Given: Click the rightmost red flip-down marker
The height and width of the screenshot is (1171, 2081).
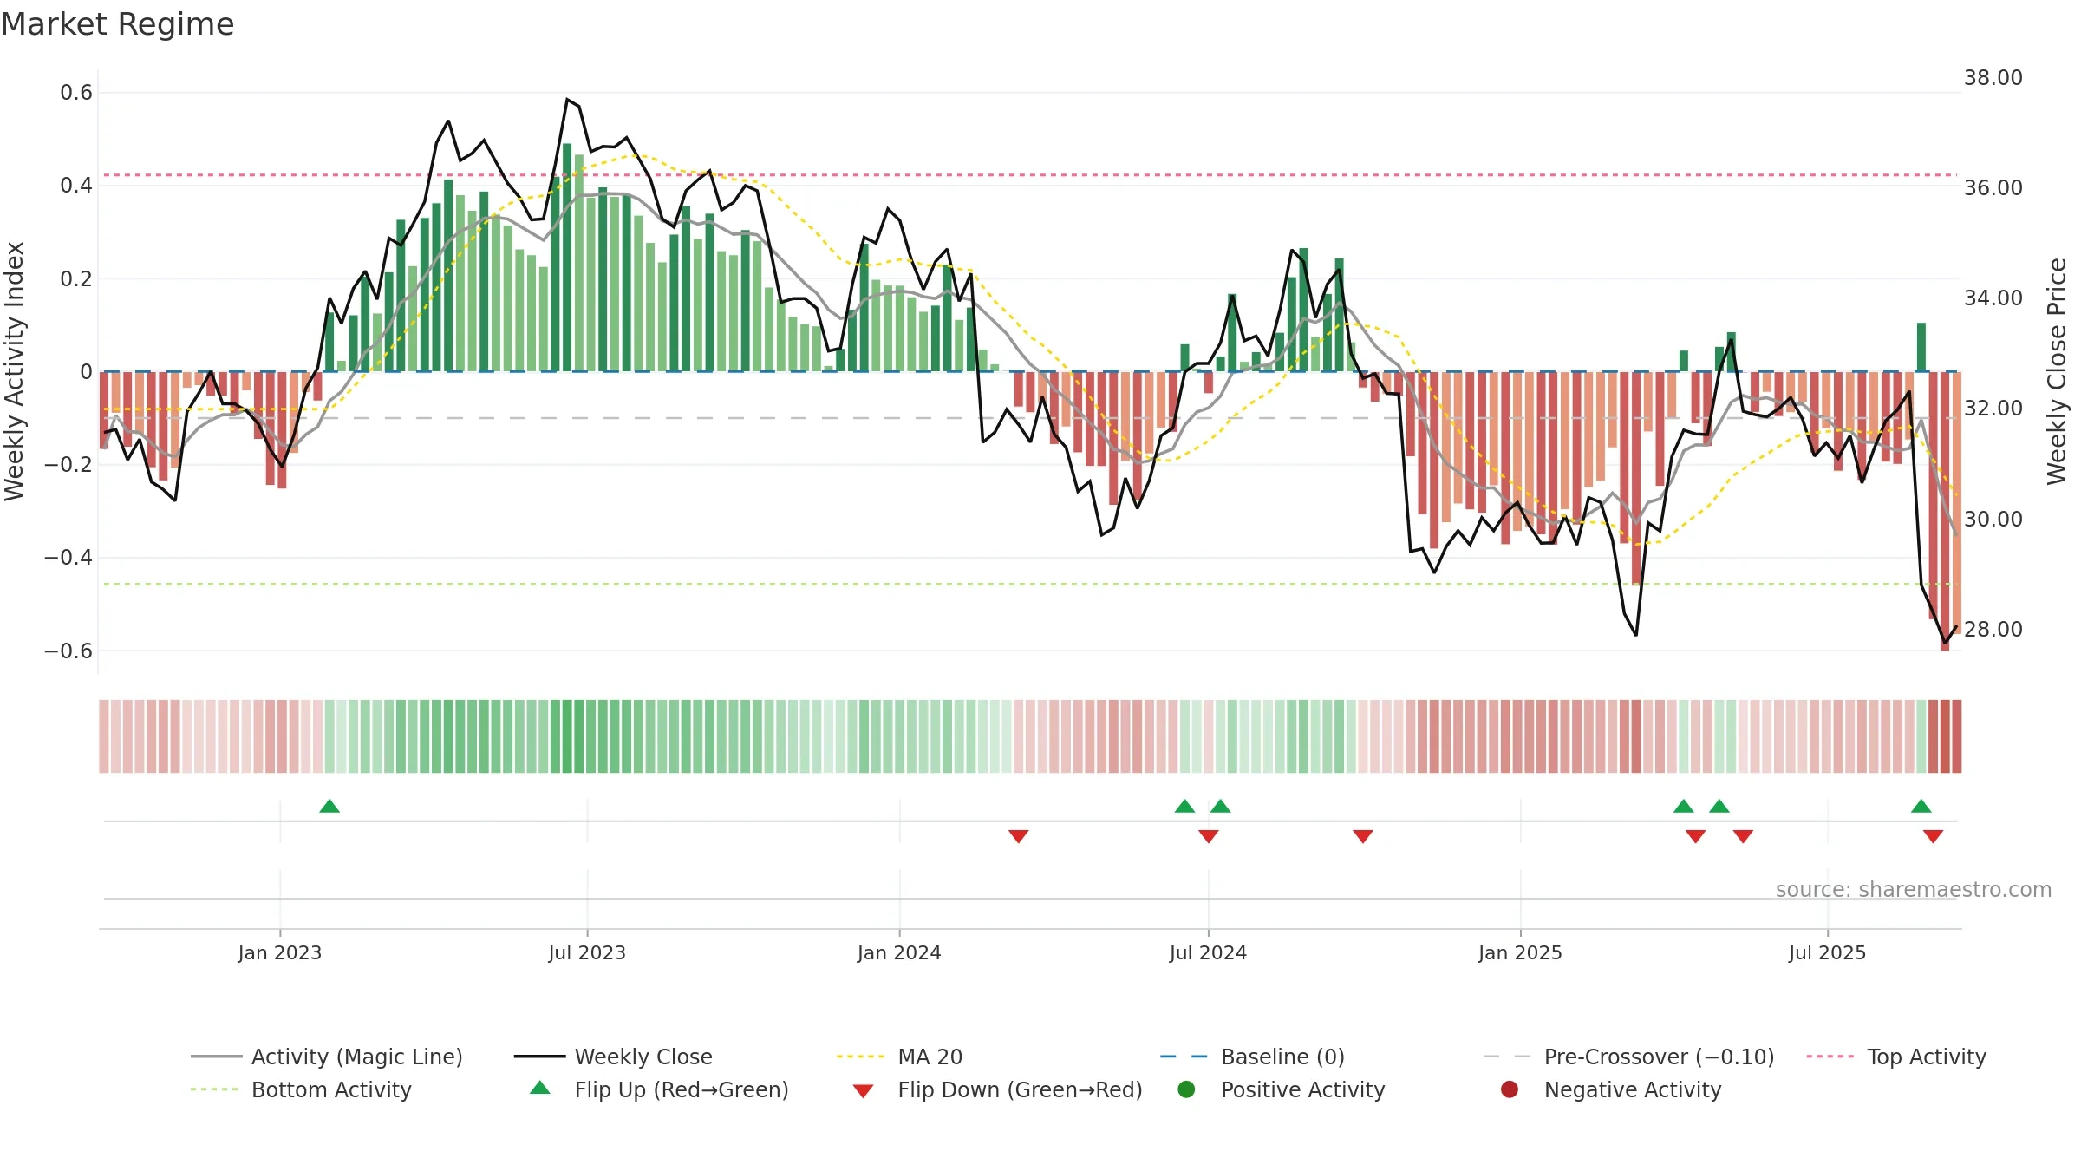Looking at the screenshot, I should tap(1933, 836).
